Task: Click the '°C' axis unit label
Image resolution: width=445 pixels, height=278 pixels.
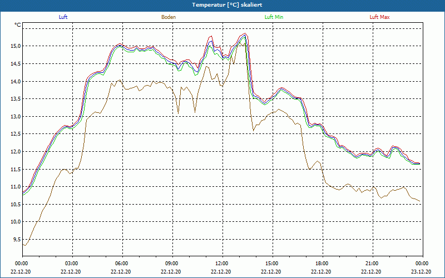Action: 18,25
